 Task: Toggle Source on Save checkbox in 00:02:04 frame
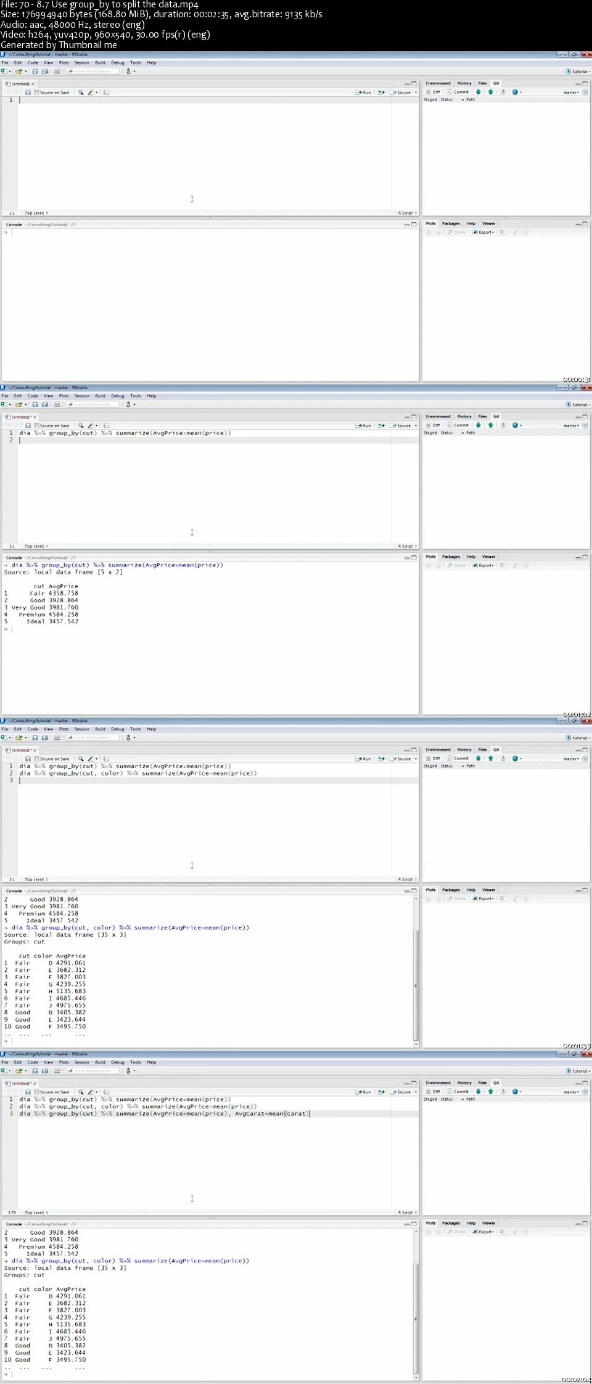(x=36, y=1092)
